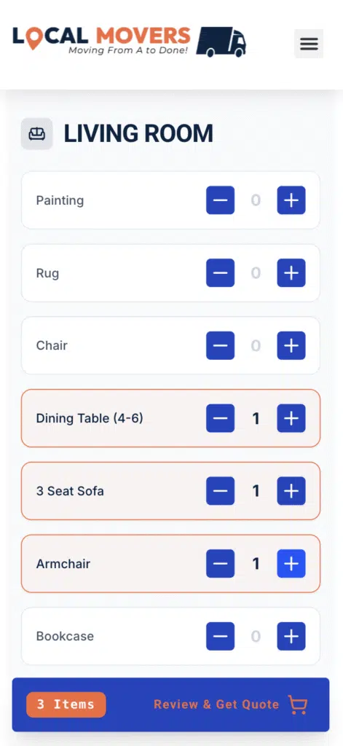The image size is (343, 746).
Task: Remove the Armchair with minus button
Action: click(x=220, y=564)
